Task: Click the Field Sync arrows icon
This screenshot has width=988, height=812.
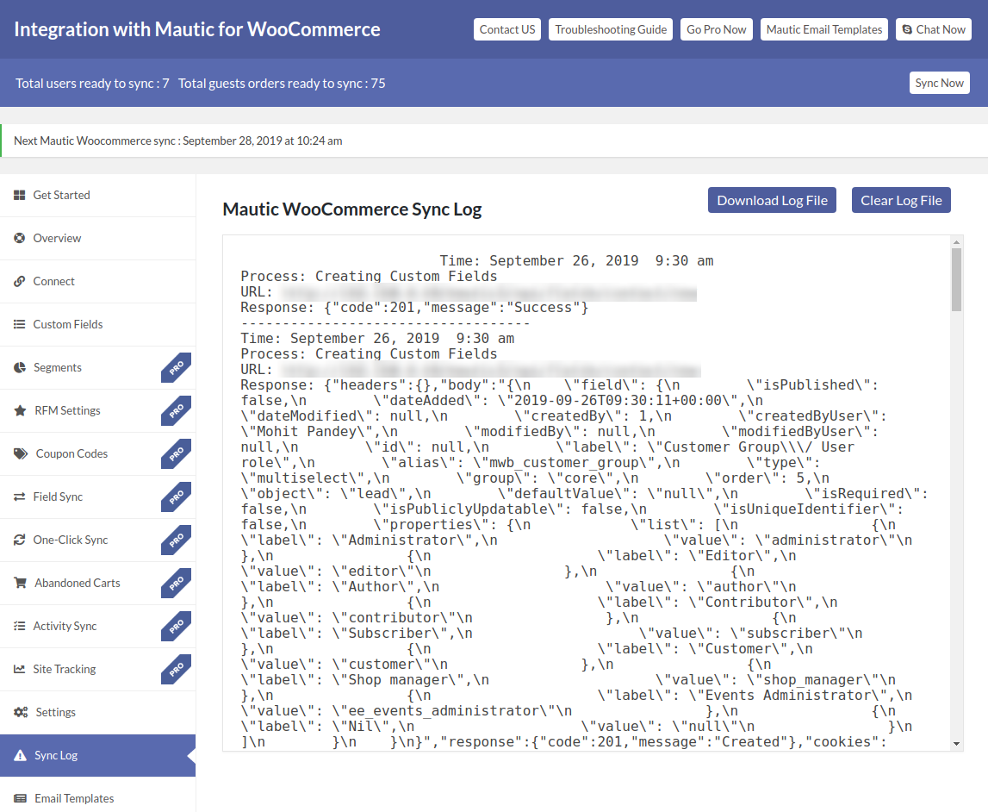Action: pyautogui.click(x=20, y=497)
